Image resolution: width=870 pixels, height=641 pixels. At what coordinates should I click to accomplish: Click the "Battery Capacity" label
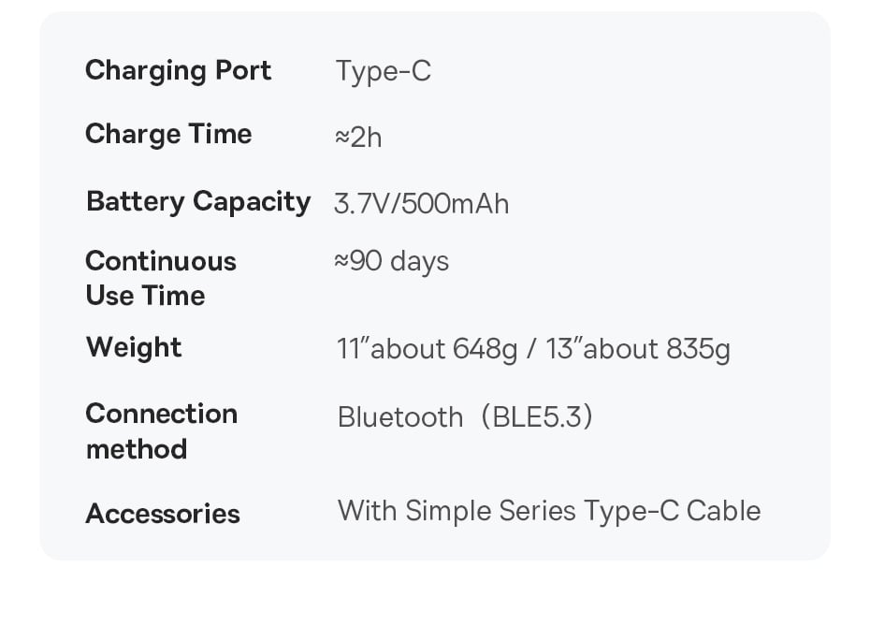pyautogui.click(x=197, y=202)
